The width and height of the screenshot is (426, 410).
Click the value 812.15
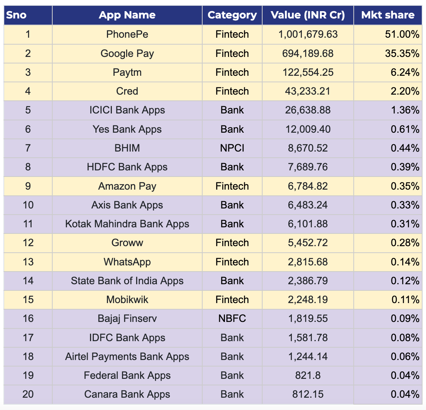[308, 394]
